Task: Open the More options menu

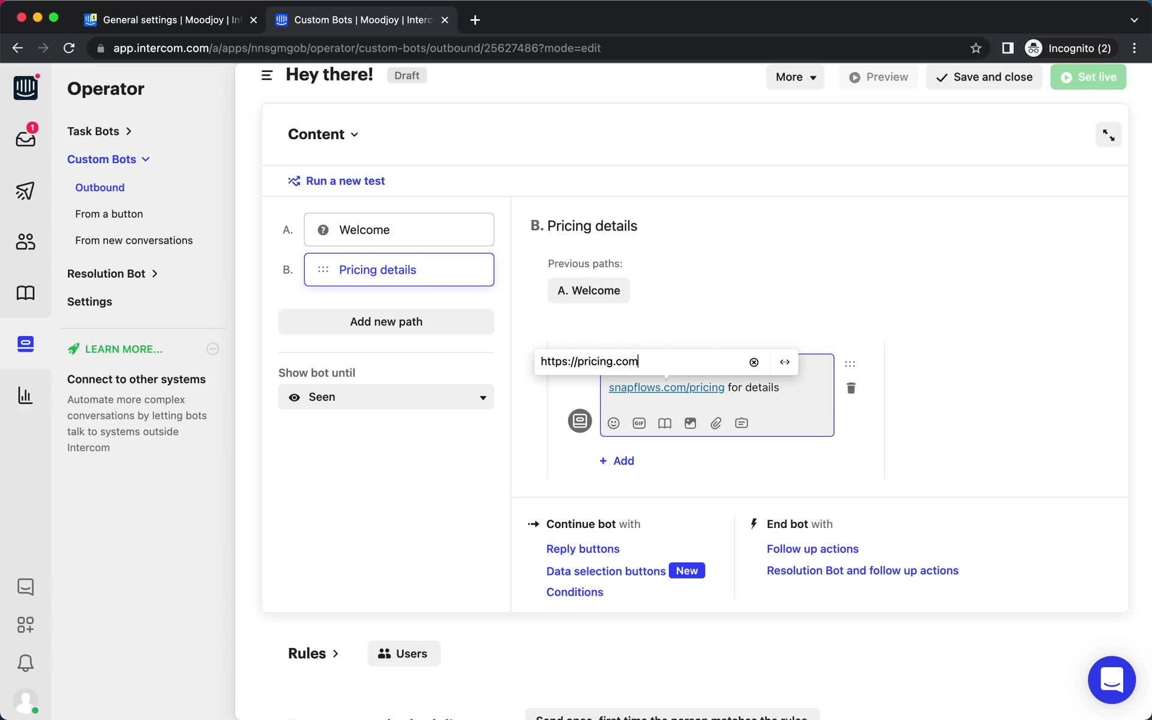Action: click(794, 76)
